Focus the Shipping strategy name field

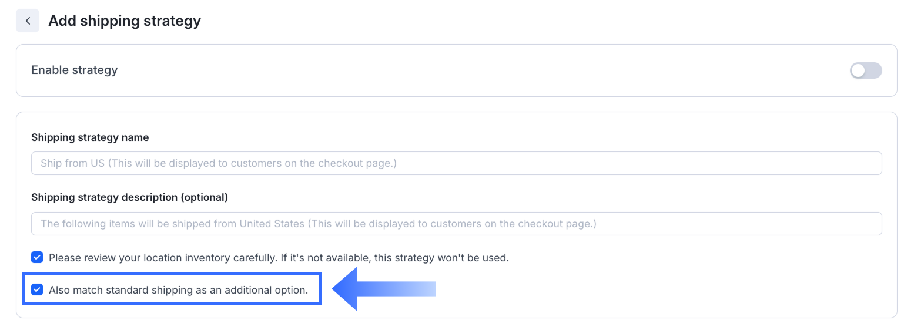[456, 163]
